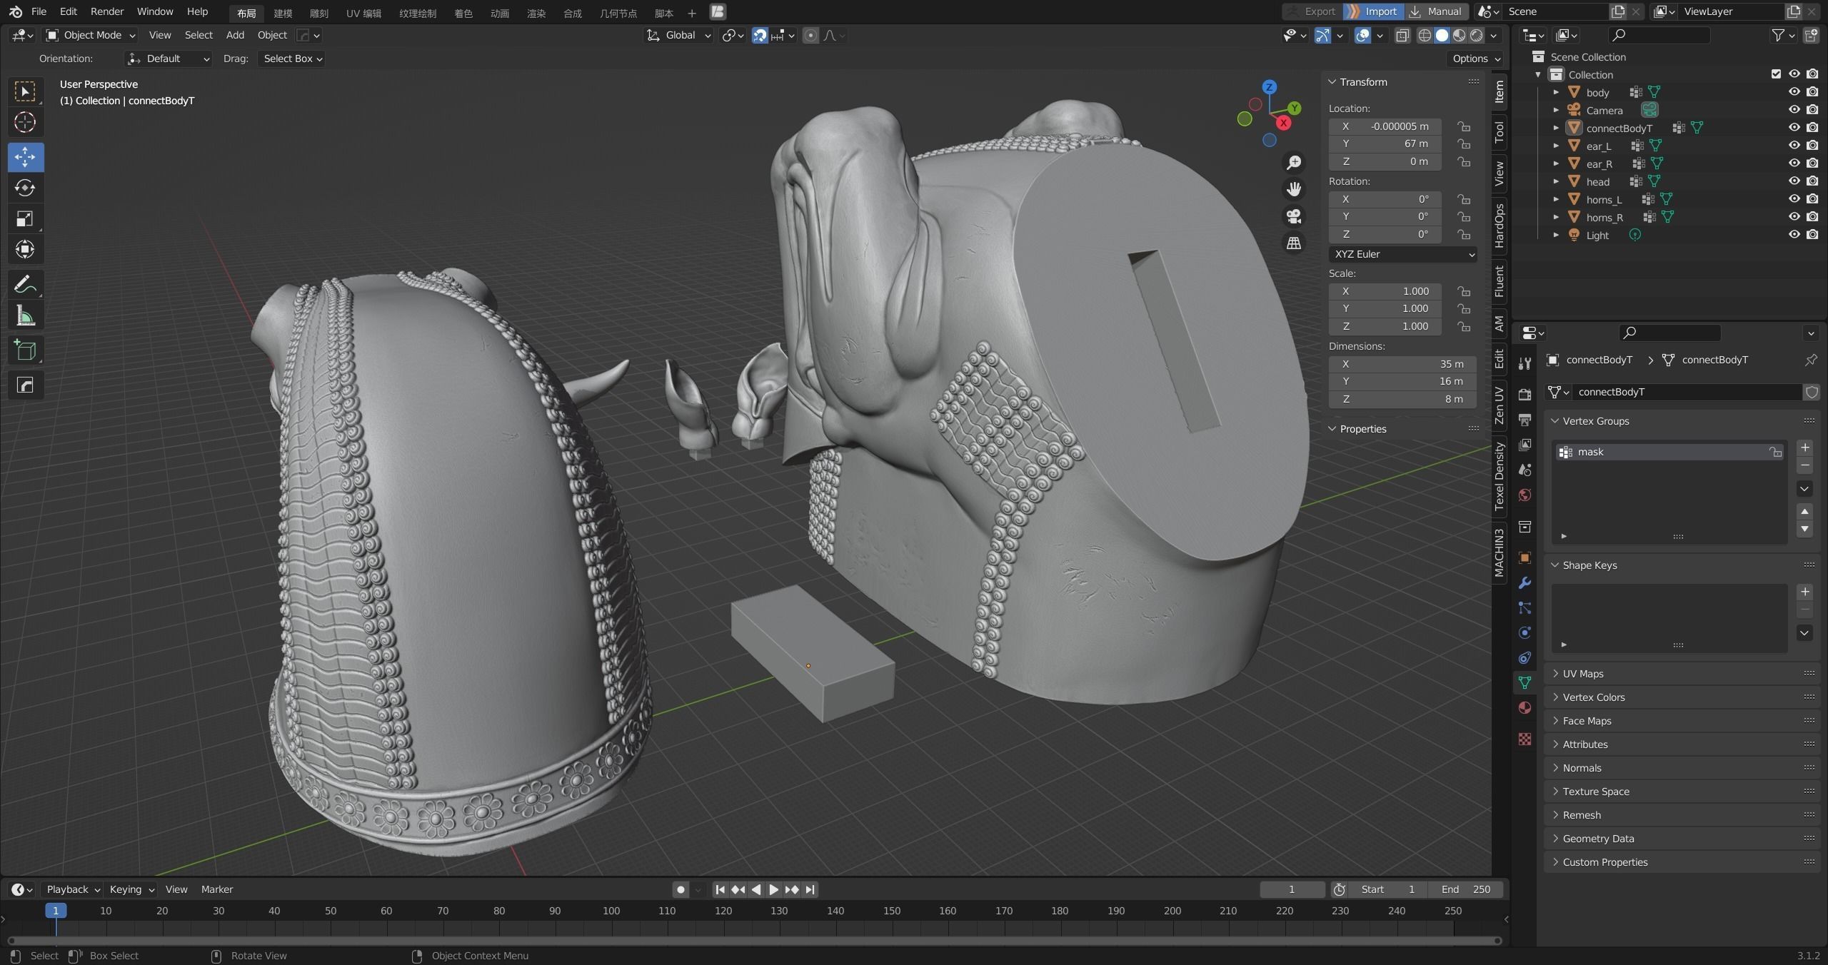Add a new vertex group plus button
This screenshot has width=1828, height=965.
[x=1804, y=448]
